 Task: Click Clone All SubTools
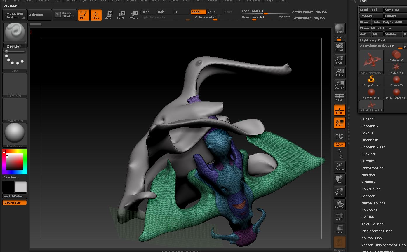383,28
